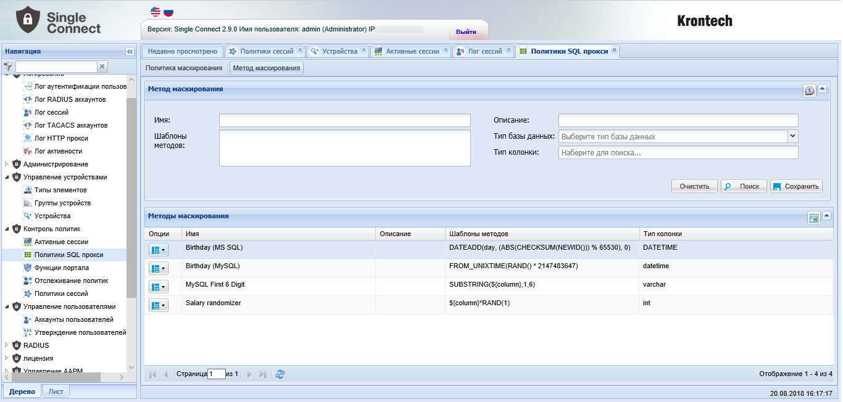Close the Устройства tab
This screenshot has width=843, height=402.
363,51
